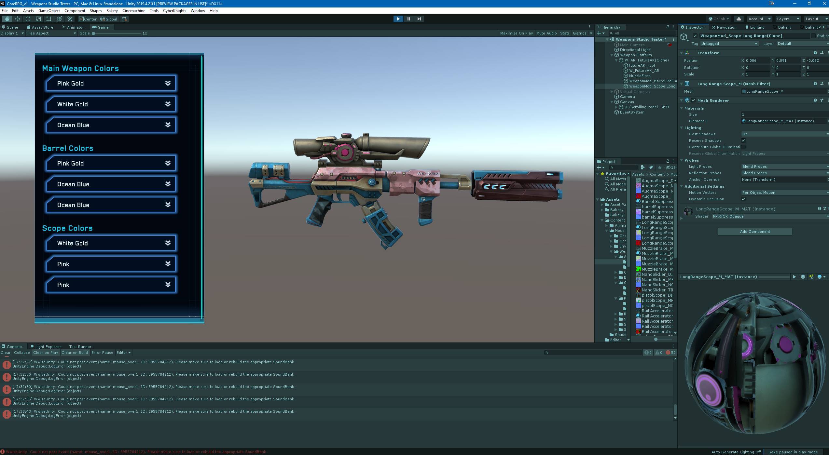Open the custom editor tools button
829x455 pixels.
[x=70, y=19]
